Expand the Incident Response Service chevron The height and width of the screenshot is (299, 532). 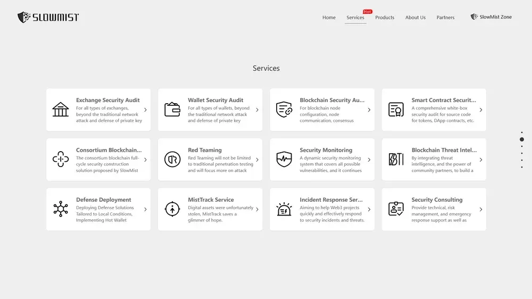point(369,210)
